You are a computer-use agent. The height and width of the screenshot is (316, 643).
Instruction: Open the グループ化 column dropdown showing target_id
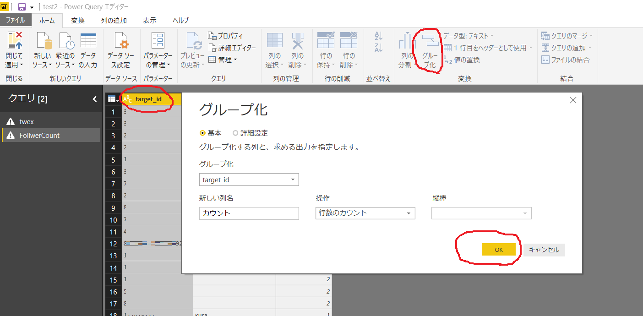point(293,180)
